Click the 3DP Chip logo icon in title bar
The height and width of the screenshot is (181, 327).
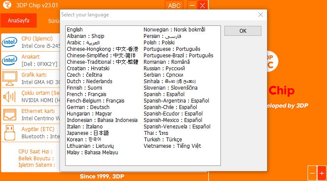7,5
